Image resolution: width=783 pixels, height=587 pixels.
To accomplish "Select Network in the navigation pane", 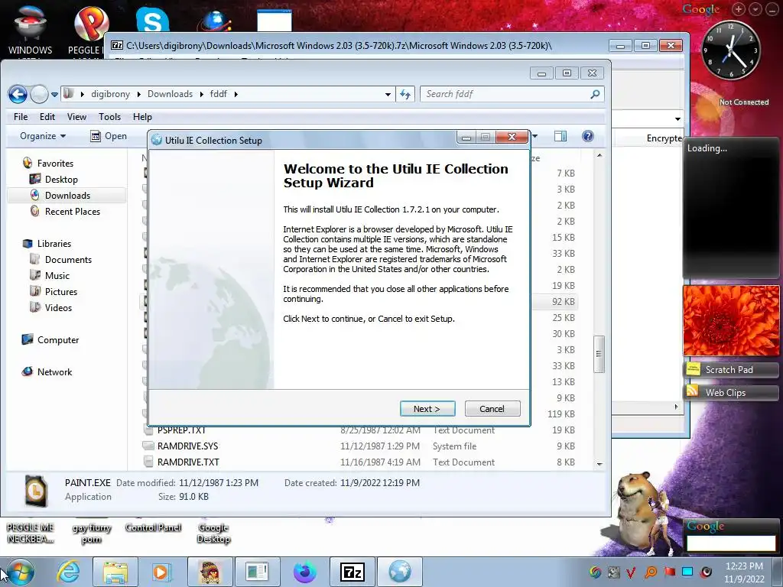I will [54, 372].
